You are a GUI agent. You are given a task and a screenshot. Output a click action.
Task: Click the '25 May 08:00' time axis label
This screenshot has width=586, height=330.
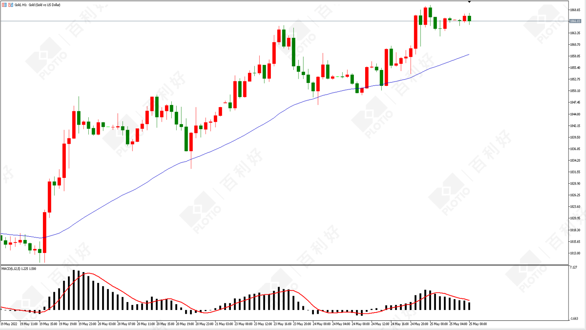coord(478,324)
